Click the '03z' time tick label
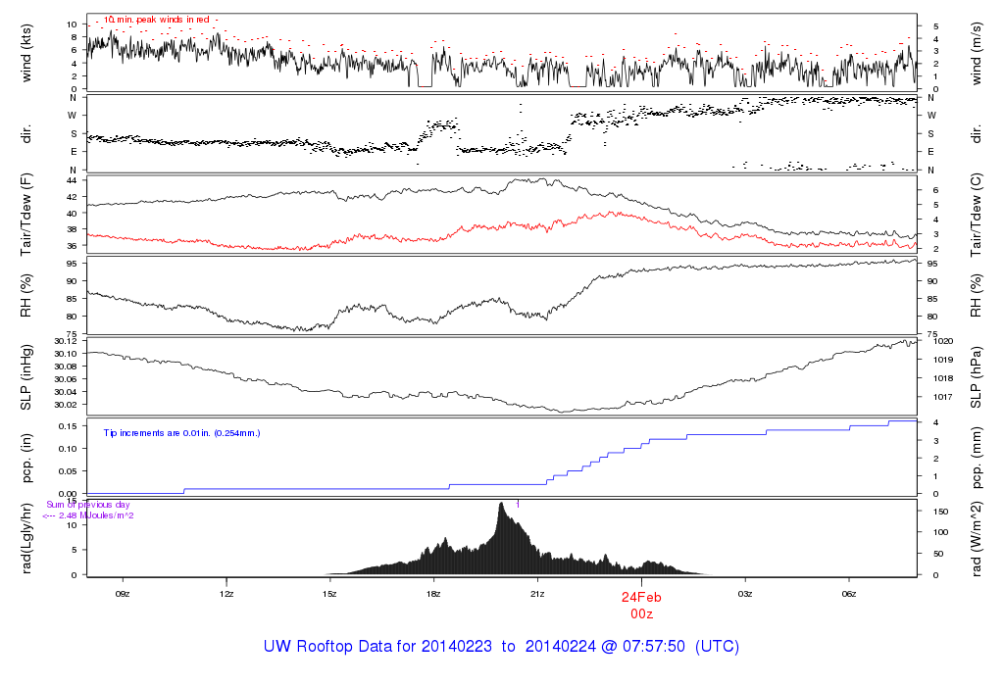1004x686 pixels. [745, 594]
